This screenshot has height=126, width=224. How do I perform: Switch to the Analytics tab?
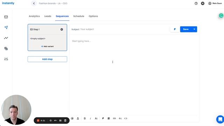coord(34,16)
